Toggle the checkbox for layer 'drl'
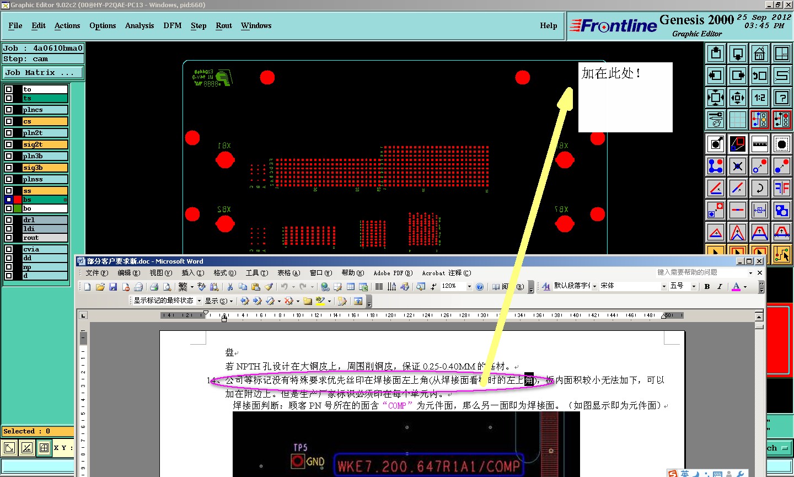 (x=9, y=220)
